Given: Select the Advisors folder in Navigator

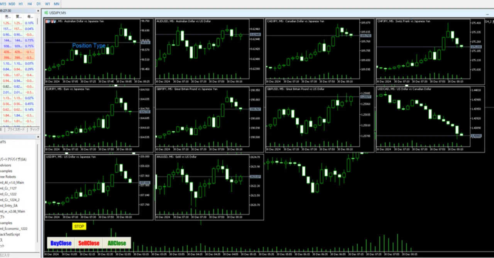Looking at the screenshot, I should point(5,165).
